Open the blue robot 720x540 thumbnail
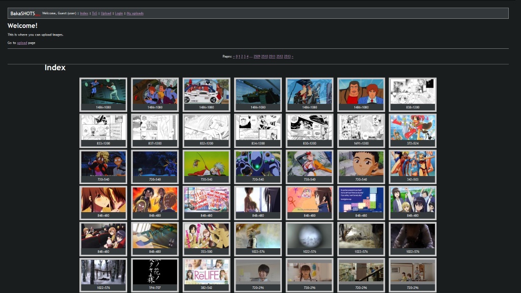Image resolution: width=521 pixels, height=293 pixels. coord(258,167)
